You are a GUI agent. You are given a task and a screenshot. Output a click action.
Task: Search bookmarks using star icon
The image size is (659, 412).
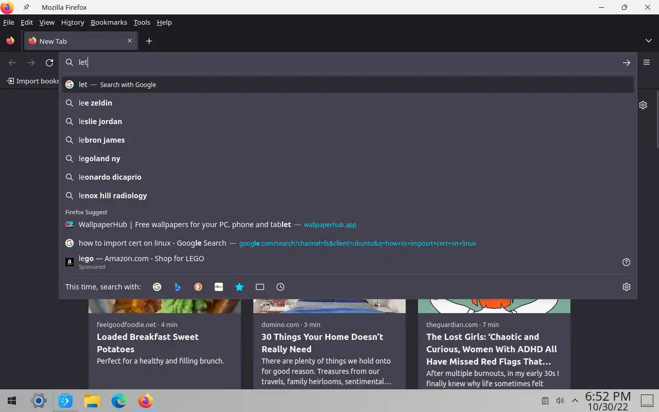click(x=239, y=287)
